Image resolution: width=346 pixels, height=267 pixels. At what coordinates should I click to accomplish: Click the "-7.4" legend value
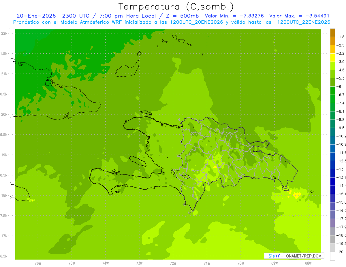tap(341, 103)
